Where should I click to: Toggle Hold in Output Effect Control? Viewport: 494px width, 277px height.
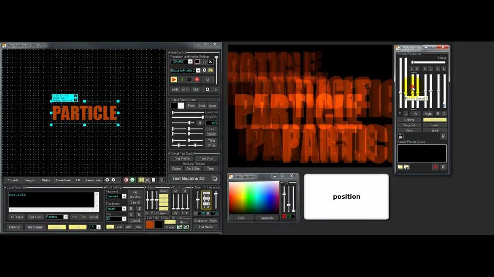tap(202, 106)
